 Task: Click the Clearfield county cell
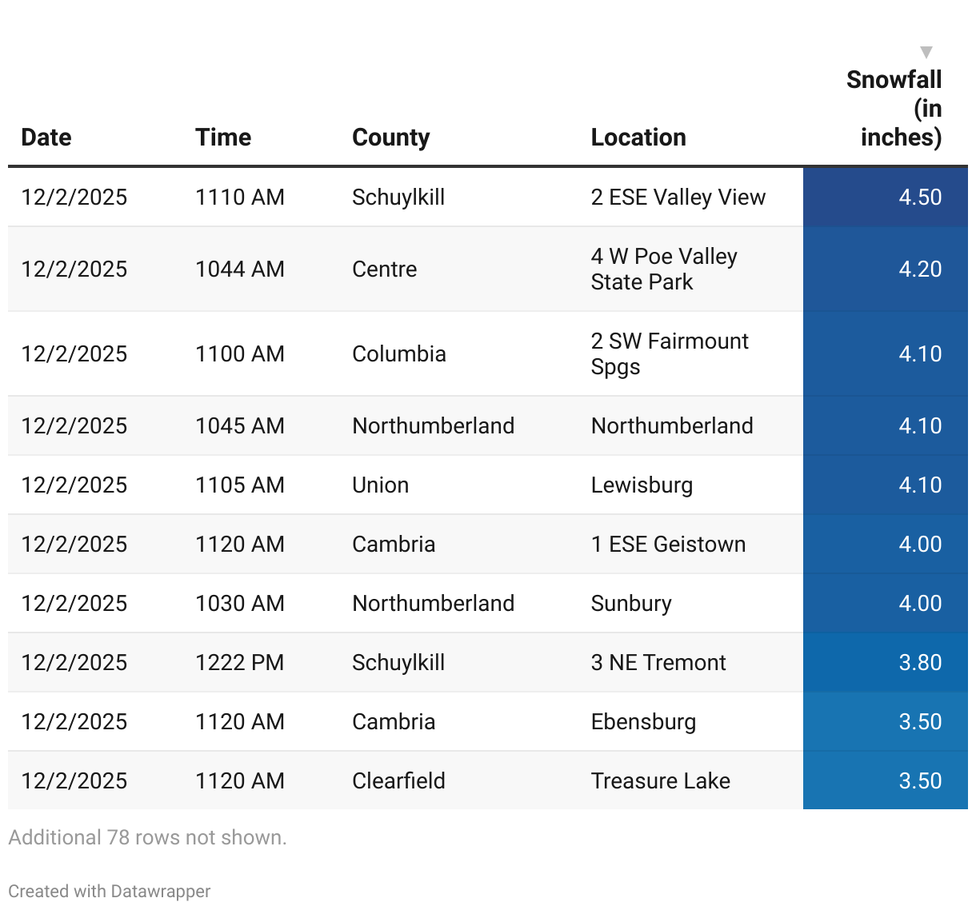(x=398, y=781)
